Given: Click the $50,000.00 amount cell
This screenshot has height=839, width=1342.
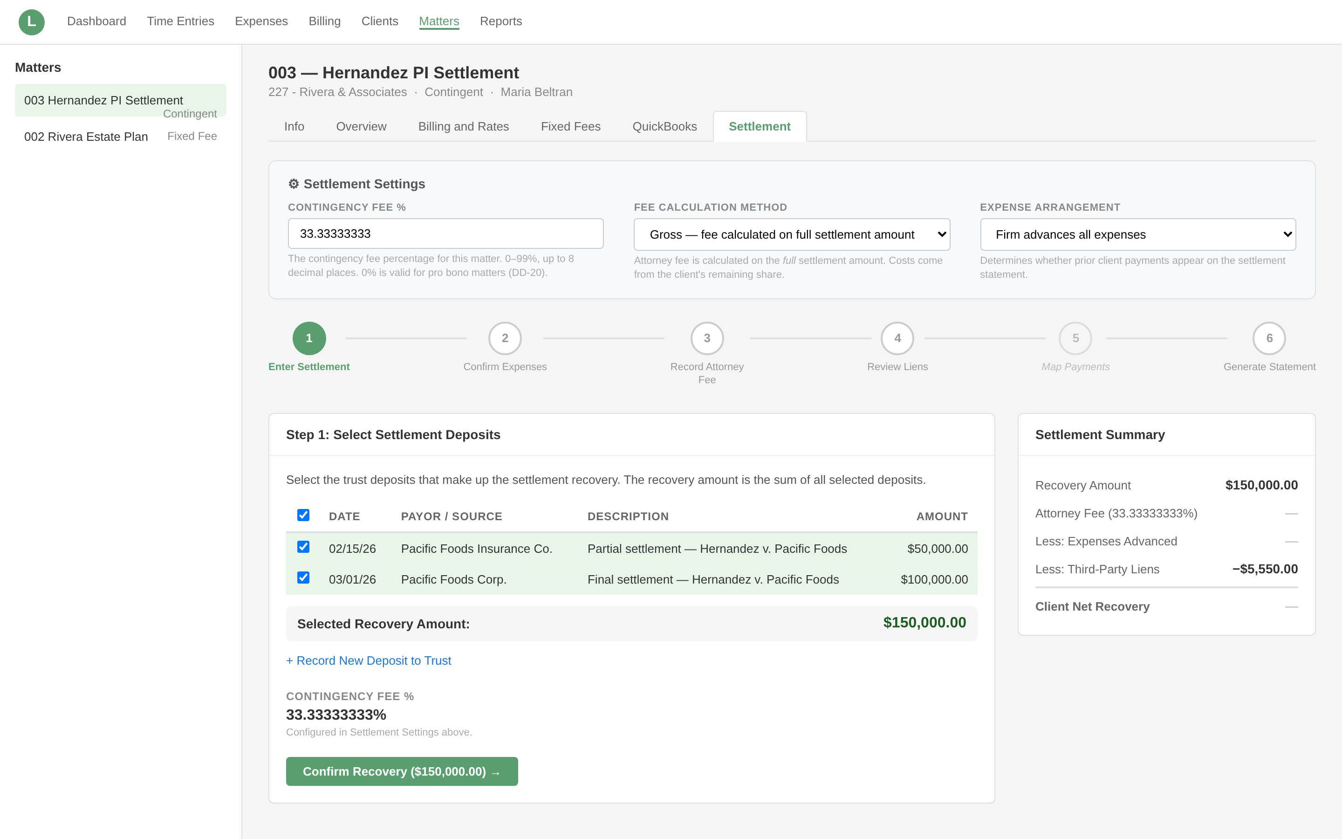Looking at the screenshot, I should [937, 549].
